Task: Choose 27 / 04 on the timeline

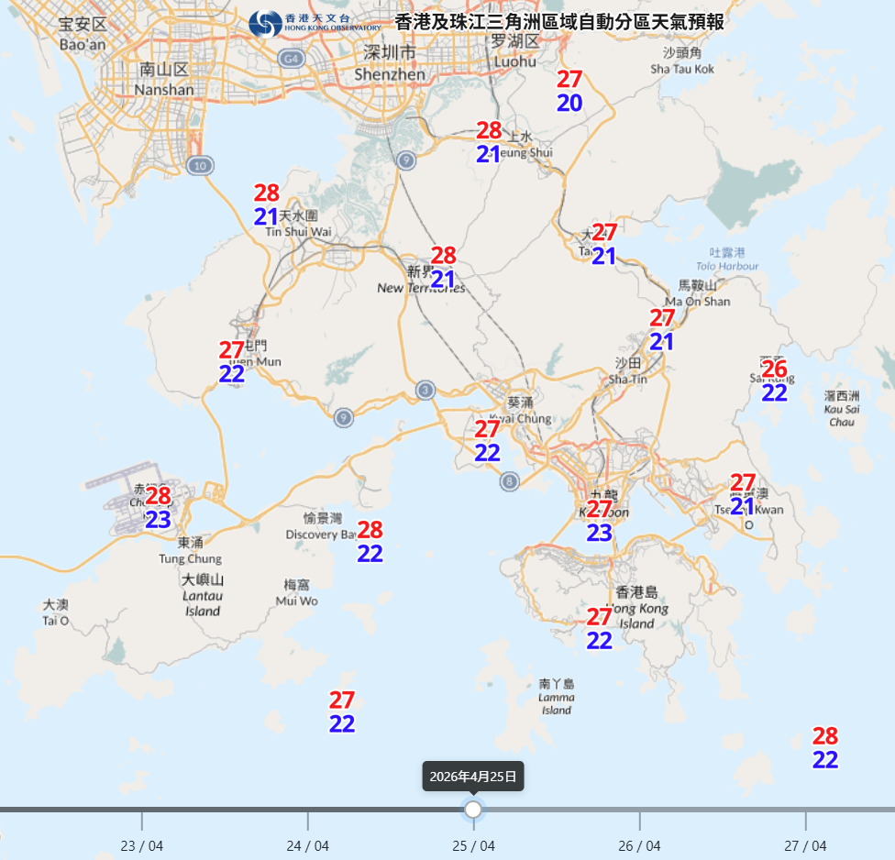Action: pyautogui.click(x=805, y=845)
